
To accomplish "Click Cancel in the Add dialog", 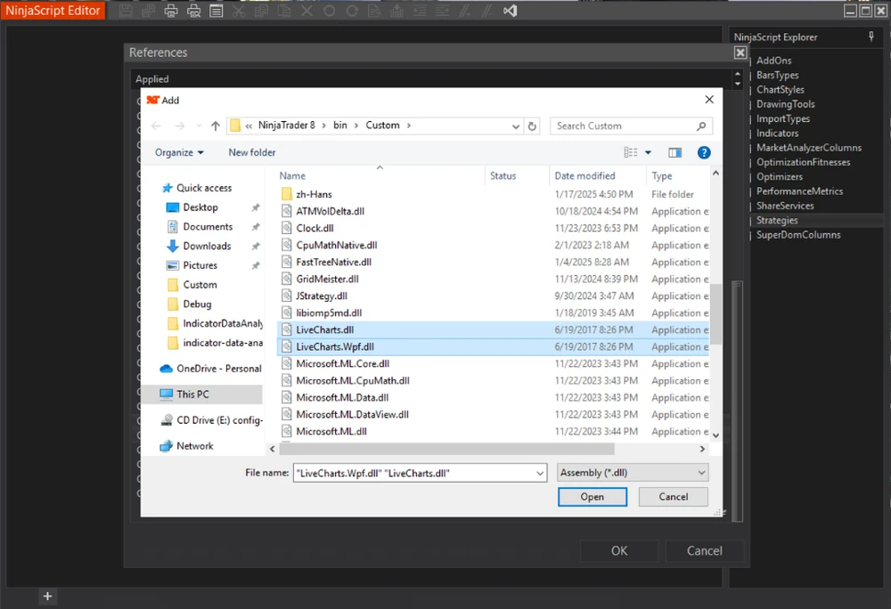I will click(673, 497).
